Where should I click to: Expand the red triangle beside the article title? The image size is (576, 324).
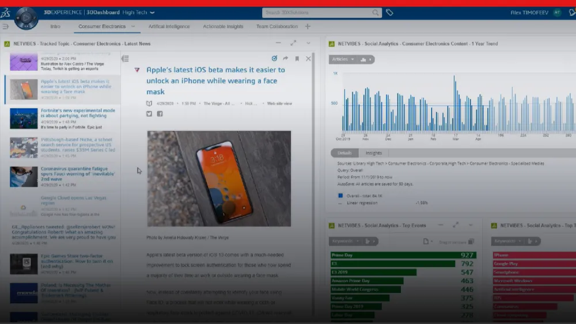(x=137, y=70)
